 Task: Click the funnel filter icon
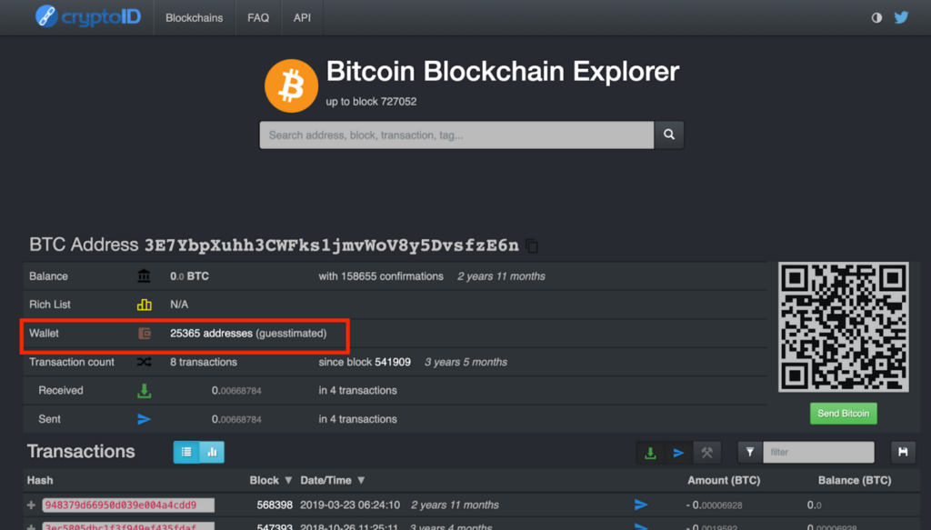coord(750,452)
